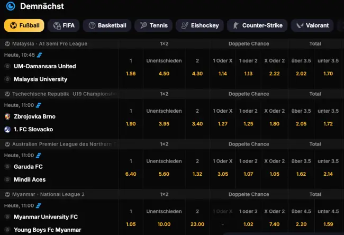The image size is (344, 235).
Task: Open the Malaysia University team link
Action: (x=40, y=79)
